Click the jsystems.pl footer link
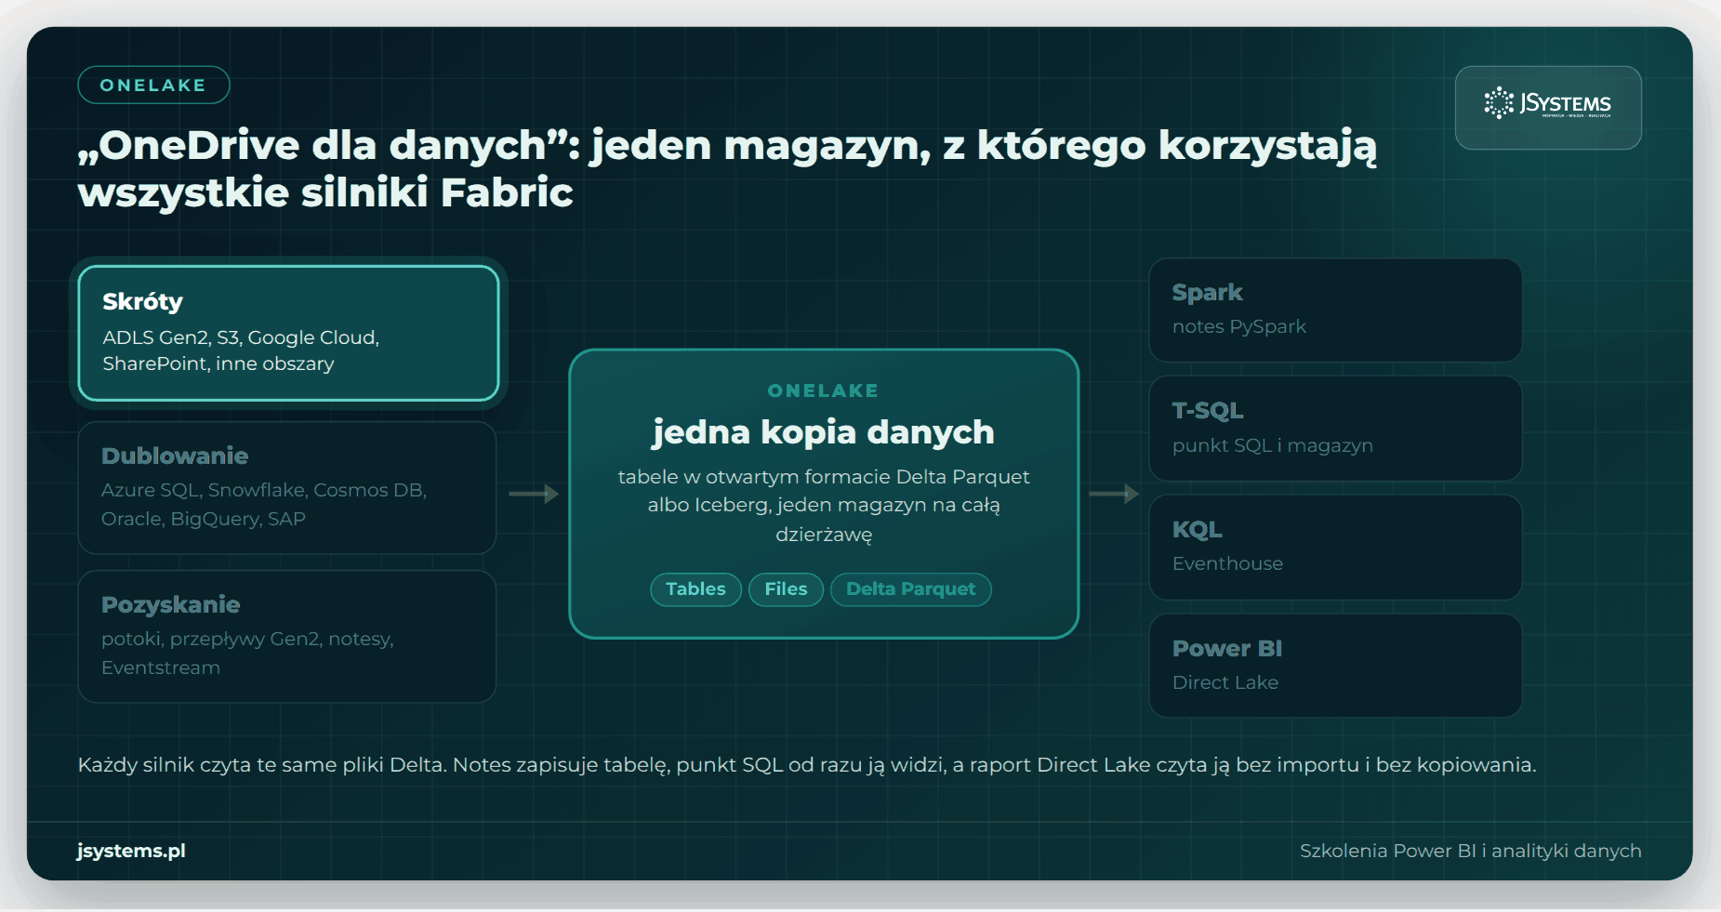1721x912 pixels. coord(131,851)
